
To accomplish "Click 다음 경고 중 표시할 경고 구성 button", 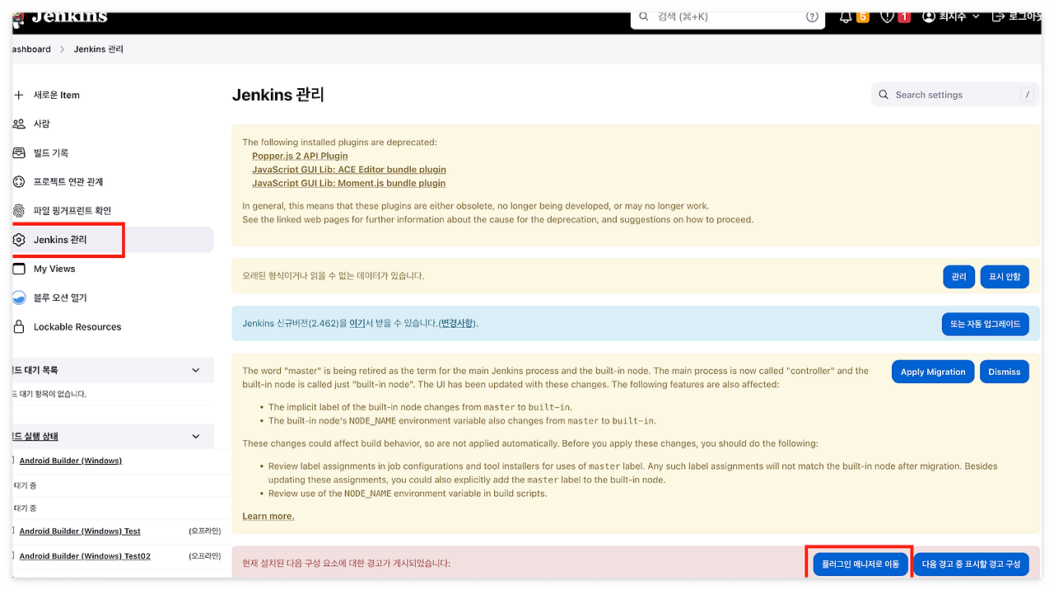I will [971, 564].
